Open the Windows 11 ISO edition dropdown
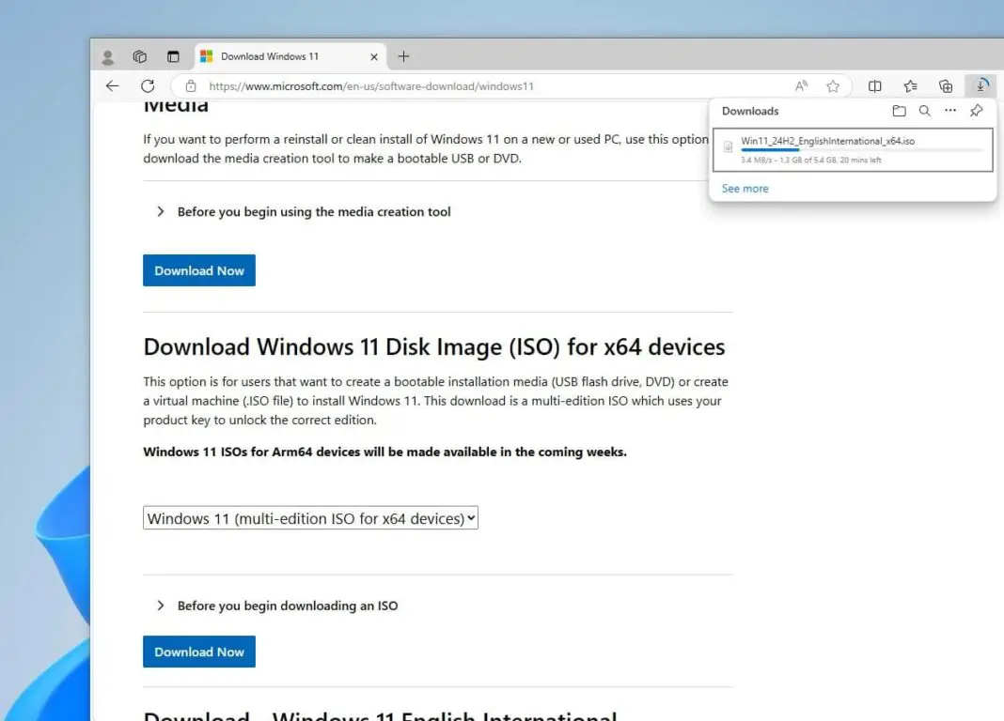 tap(310, 517)
